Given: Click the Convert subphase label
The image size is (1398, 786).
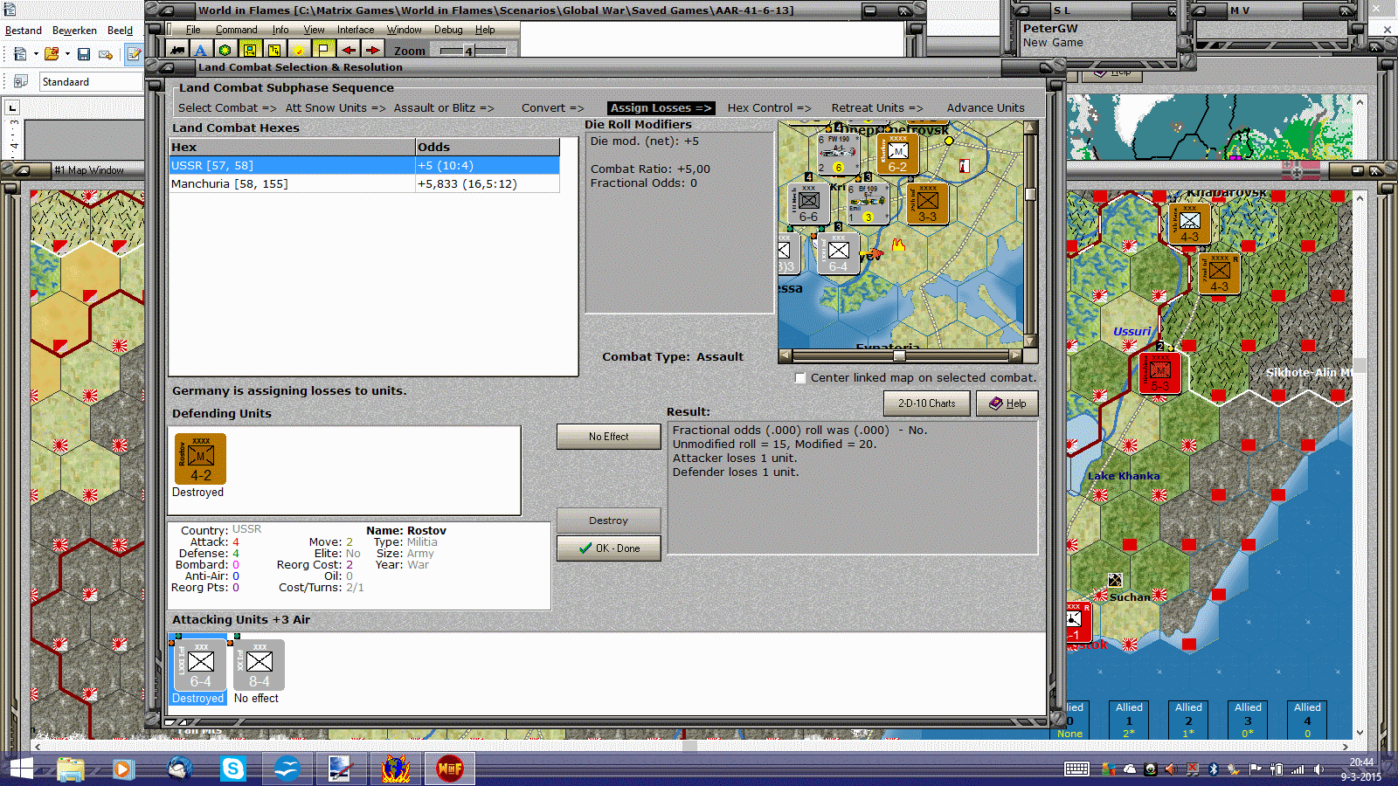Looking at the screenshot, I should pyautogui.click(x=553, y=108).
